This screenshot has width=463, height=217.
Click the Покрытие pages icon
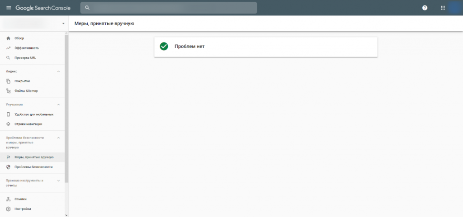8,81
